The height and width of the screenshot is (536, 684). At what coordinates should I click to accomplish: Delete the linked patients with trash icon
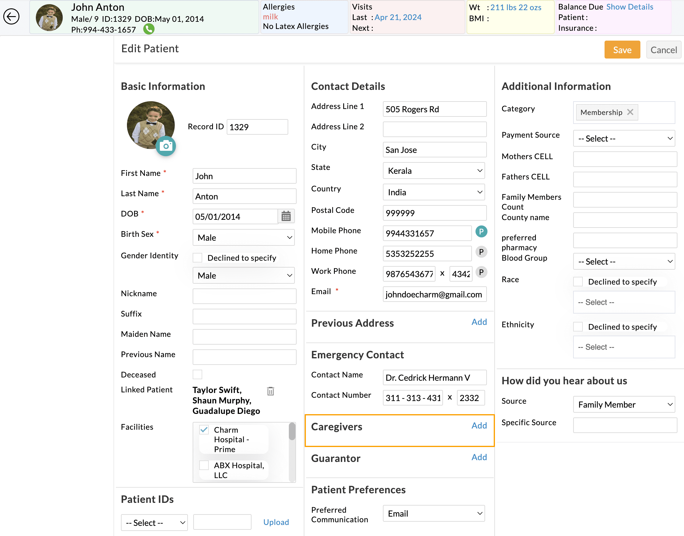pos(270,391)
